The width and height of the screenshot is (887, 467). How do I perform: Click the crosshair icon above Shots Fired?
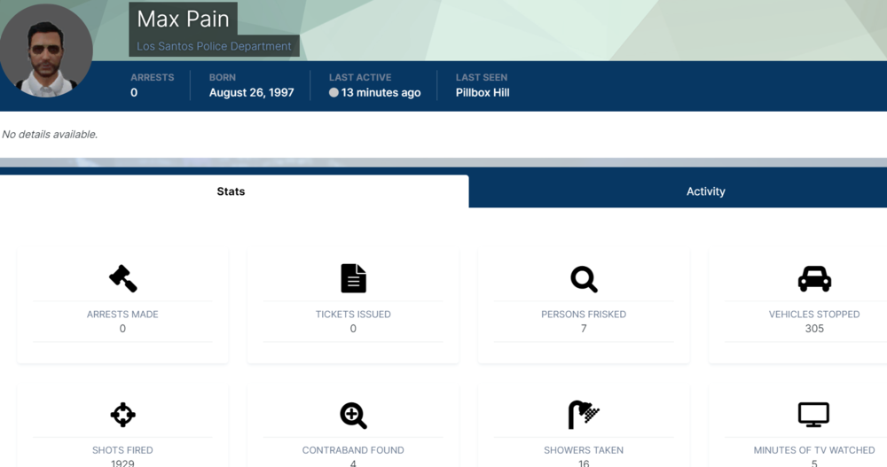pos(122,415)
